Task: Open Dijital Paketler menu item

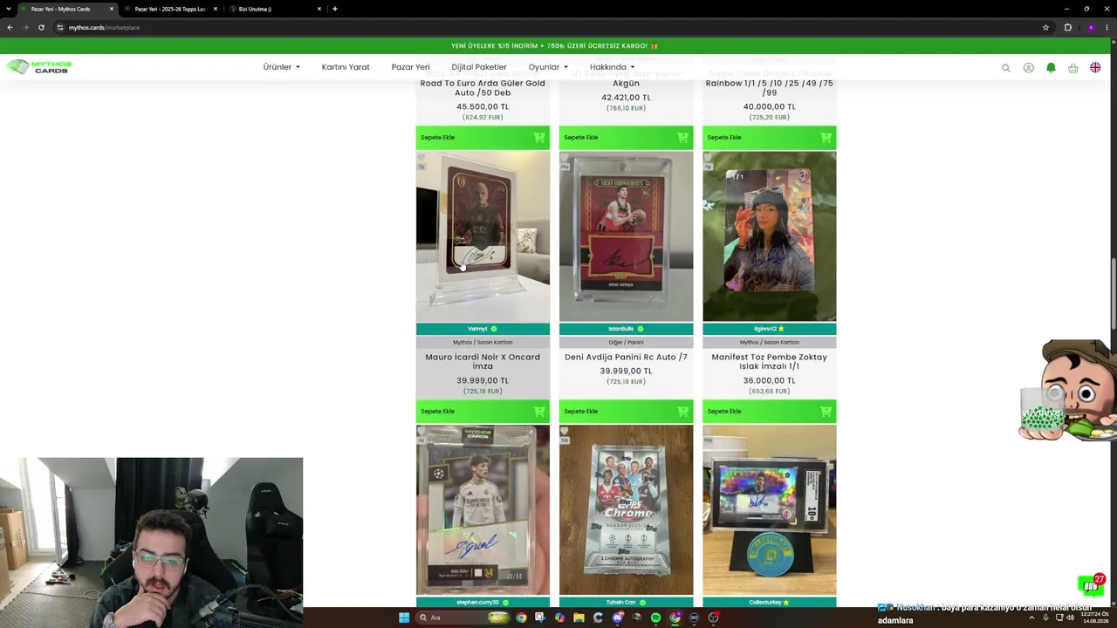Action: tap(479, 67)
